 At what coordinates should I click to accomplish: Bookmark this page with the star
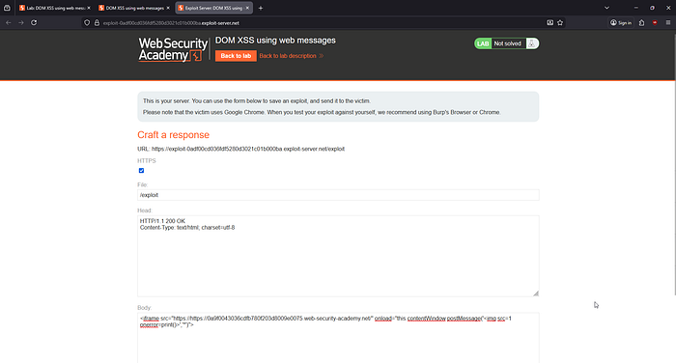pos(560,23)
